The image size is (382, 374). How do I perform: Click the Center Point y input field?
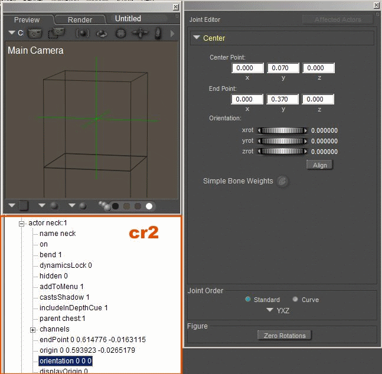coord(283,68)
